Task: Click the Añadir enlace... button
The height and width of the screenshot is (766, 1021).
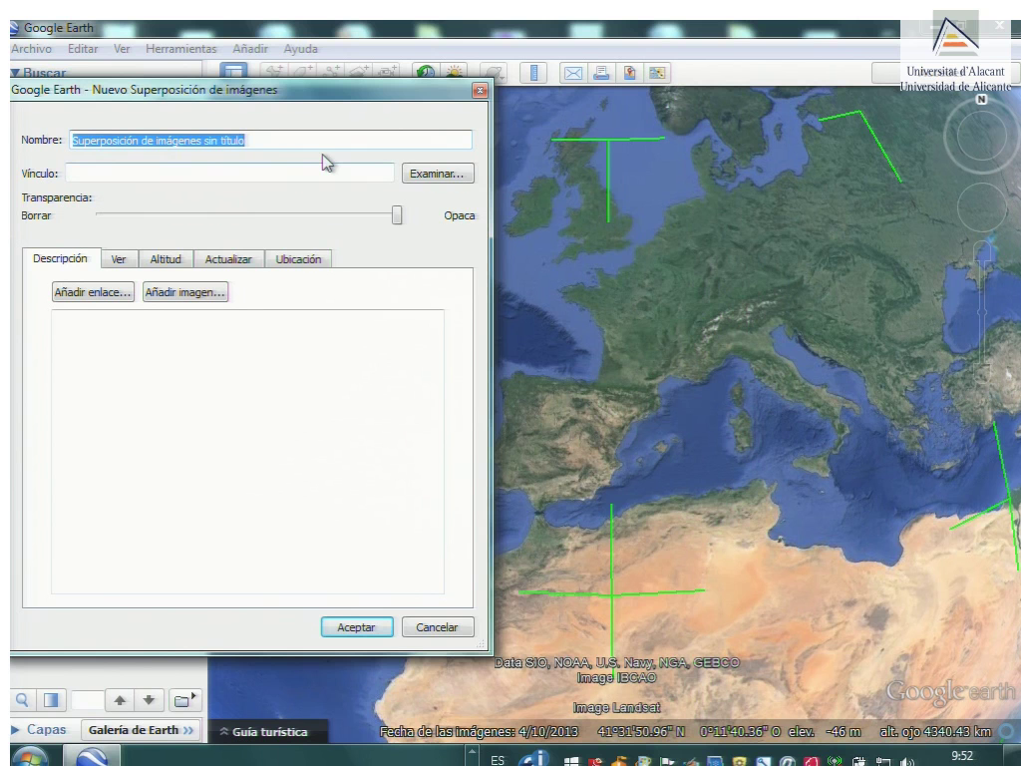Action: pos(93,292)
